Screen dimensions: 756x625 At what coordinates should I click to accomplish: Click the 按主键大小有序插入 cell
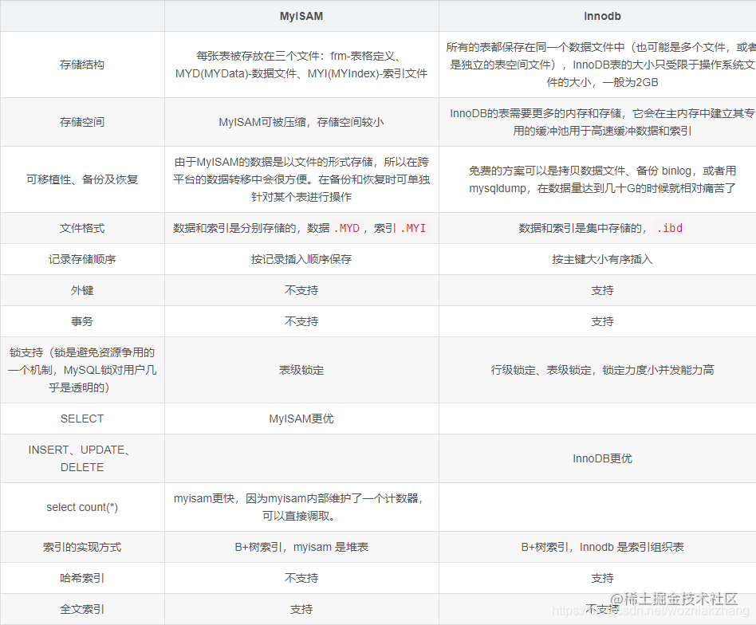(x=602, y=259)
